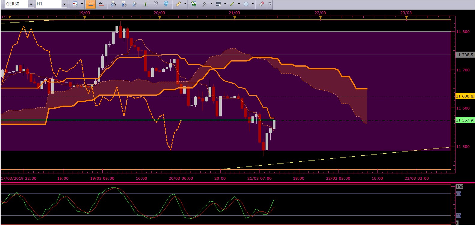Click the 11 600 price scale value

tap(463, 108)
